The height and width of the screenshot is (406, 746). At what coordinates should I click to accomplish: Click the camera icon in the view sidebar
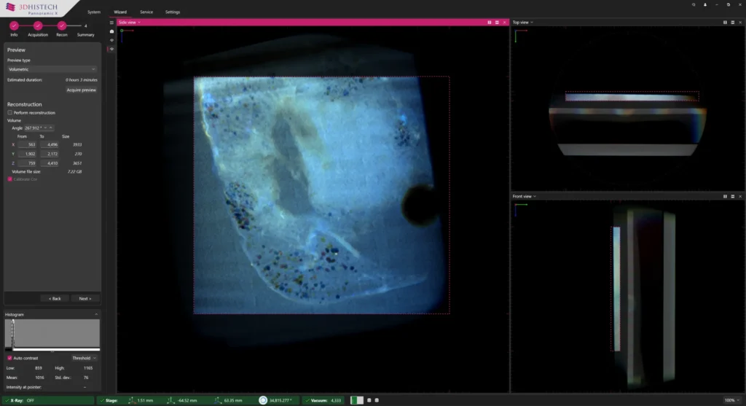(x=111, y=31)
